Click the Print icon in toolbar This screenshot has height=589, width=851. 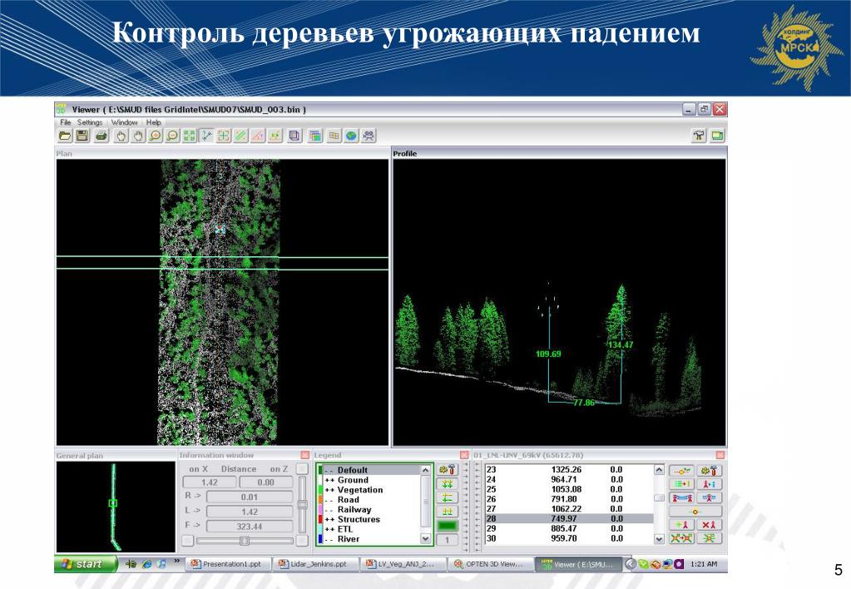101,136
